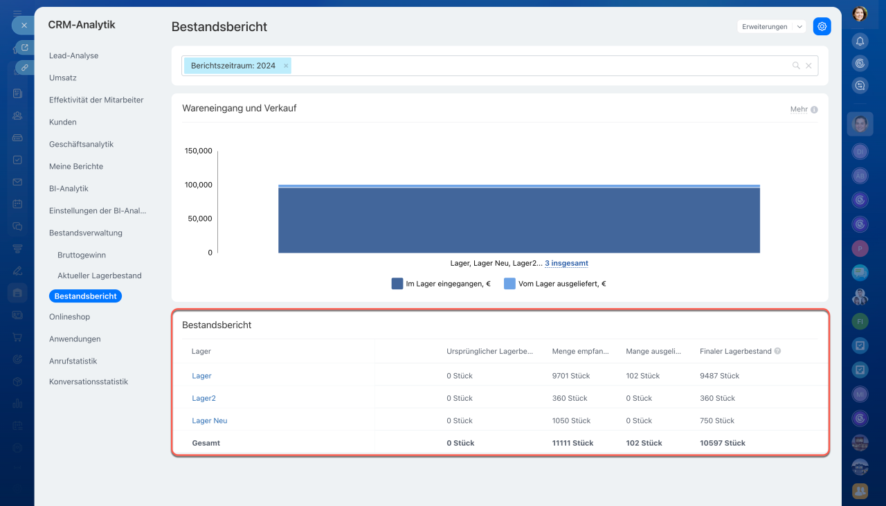The image size is (886, 506).
Task: Open the Lager Neu warehouse link
Action: [210, 420]
